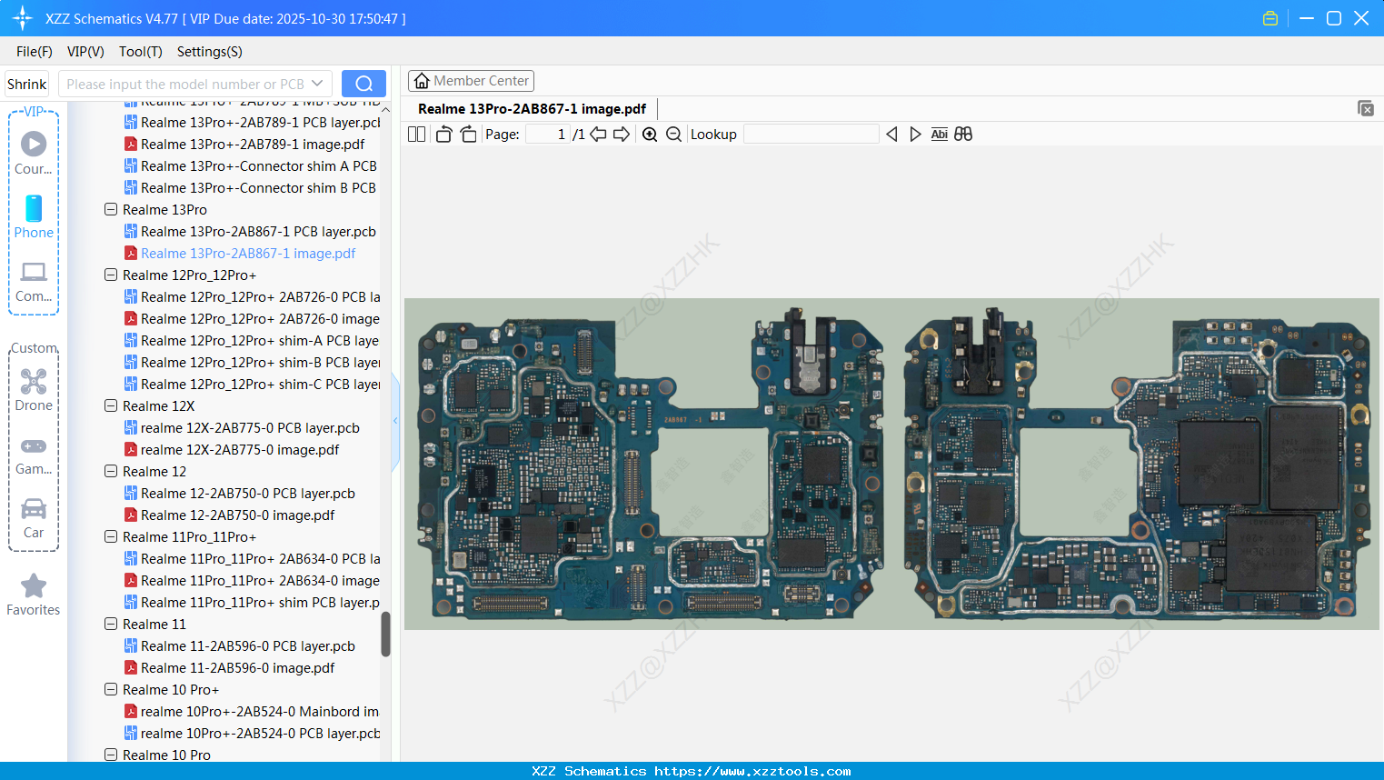
Task: Open the Settings(S) menu
Action: 210,52
